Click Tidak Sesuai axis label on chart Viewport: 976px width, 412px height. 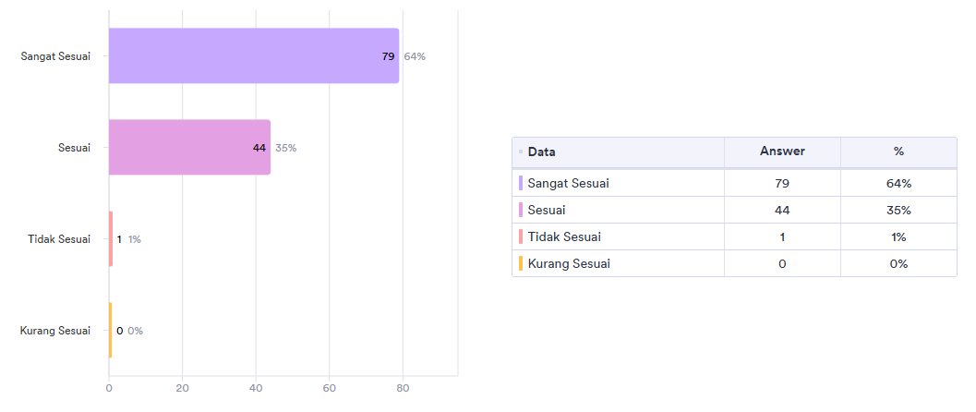tap(59, 239)
